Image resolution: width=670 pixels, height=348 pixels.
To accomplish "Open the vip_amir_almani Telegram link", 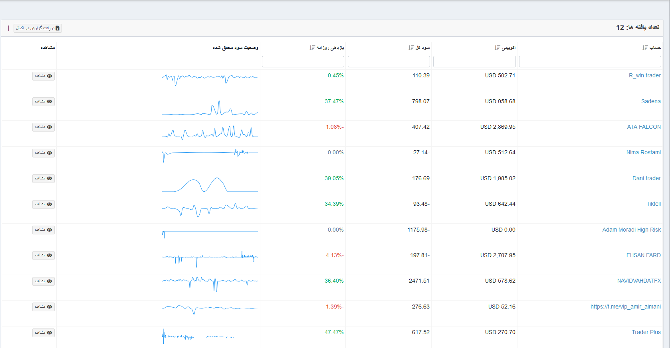I will click(625, 307).
